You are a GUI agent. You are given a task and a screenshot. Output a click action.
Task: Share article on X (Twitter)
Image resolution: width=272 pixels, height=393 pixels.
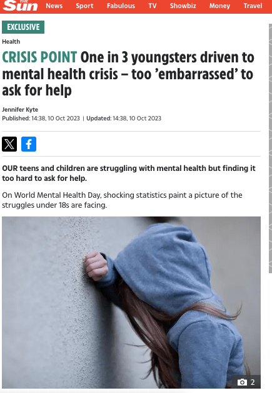pyautogui.click(x=9, y=144)
